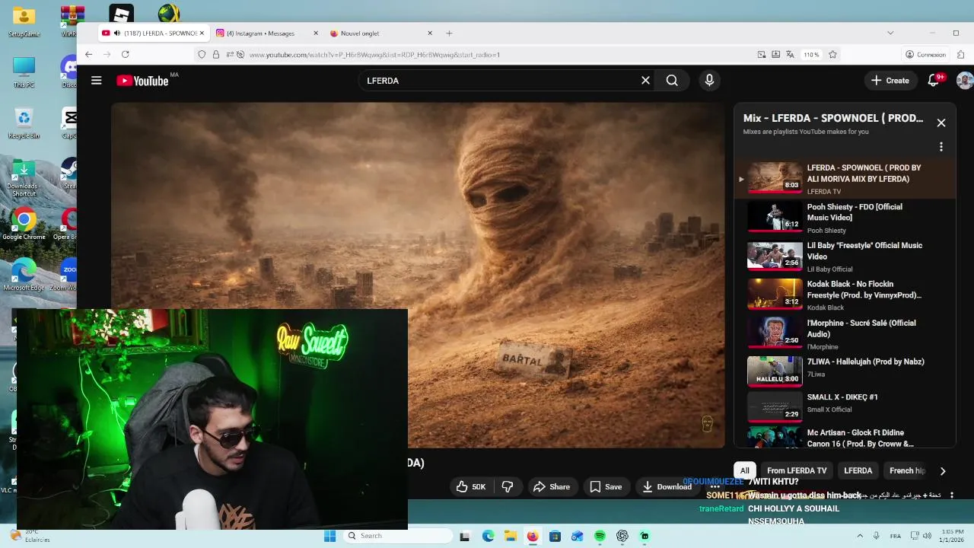
Task: Open Task View in the taskbar
Action: point(465,536)
